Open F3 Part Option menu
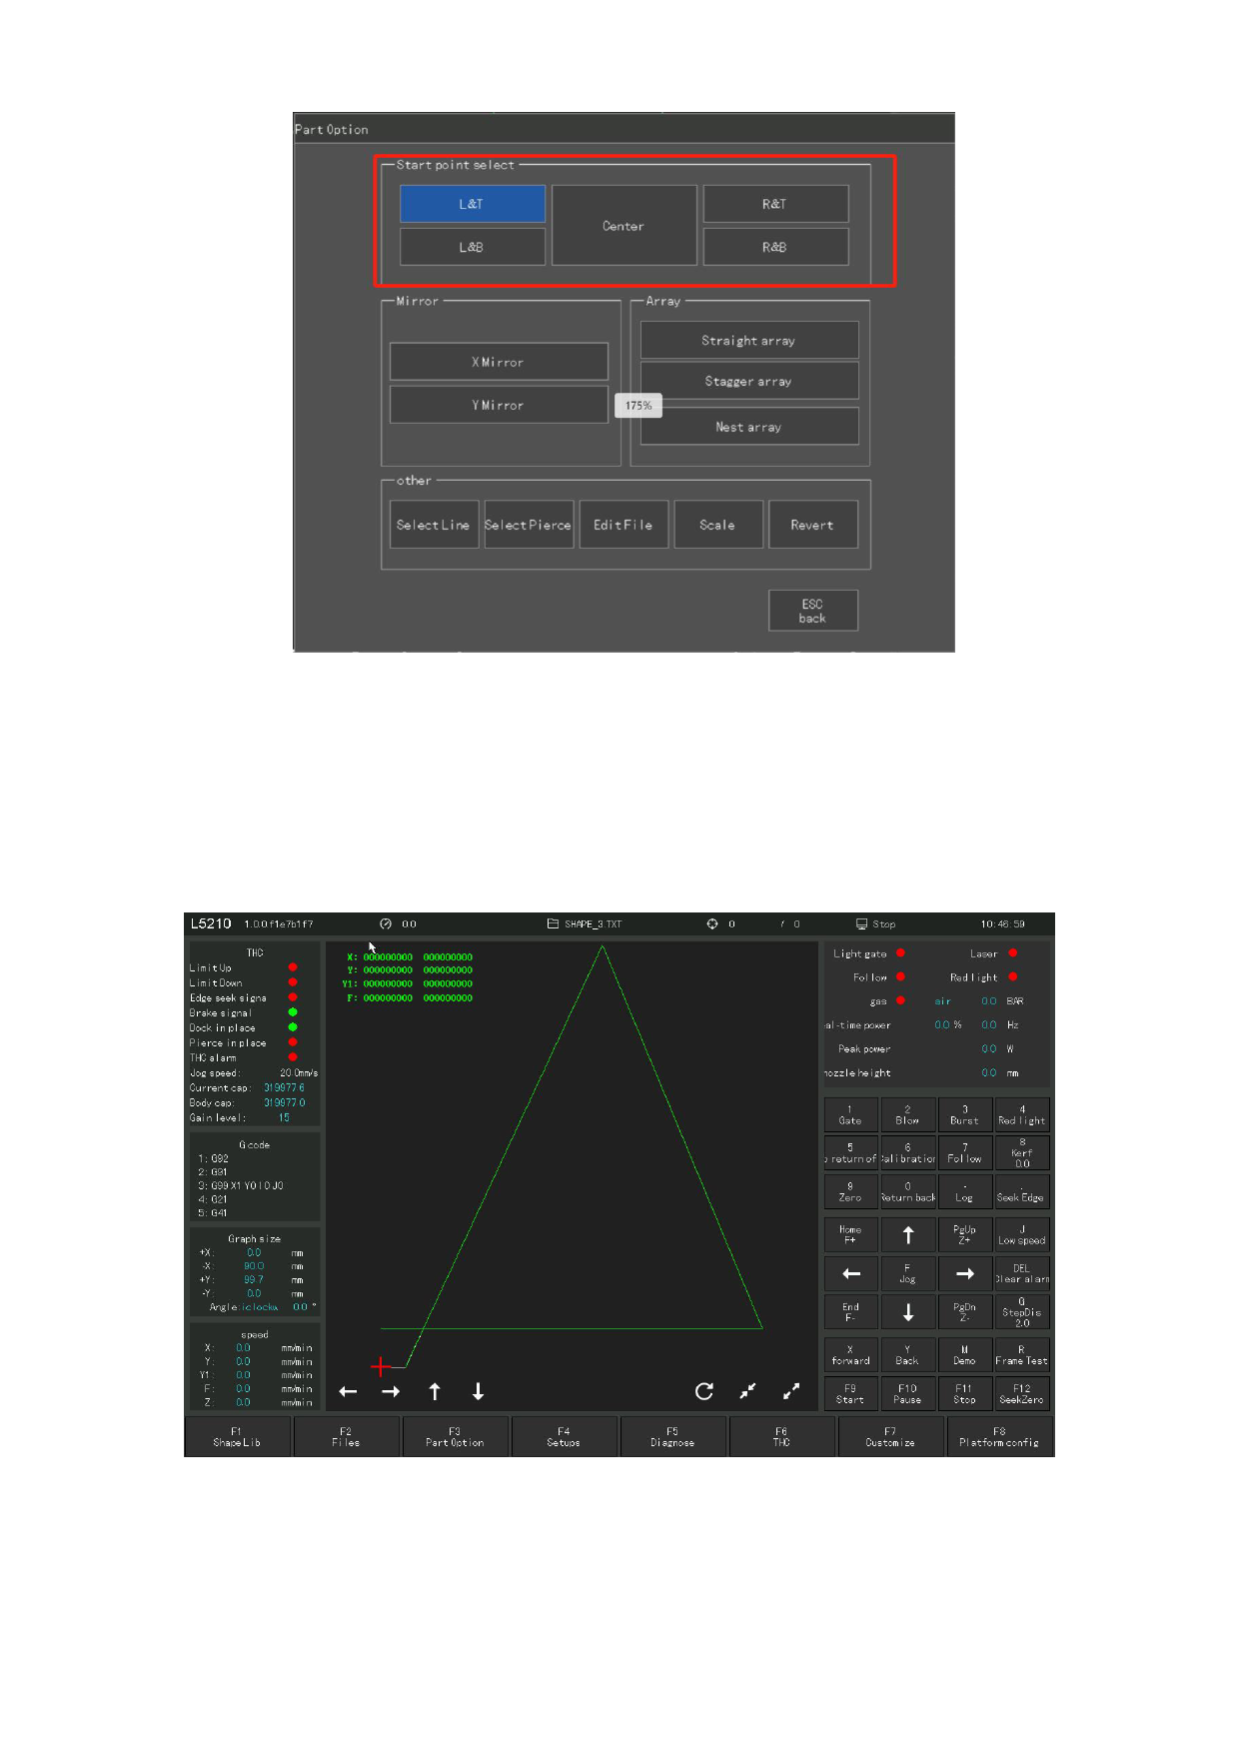Viewport: 1239px width, 1753px height. (455, 1437)
